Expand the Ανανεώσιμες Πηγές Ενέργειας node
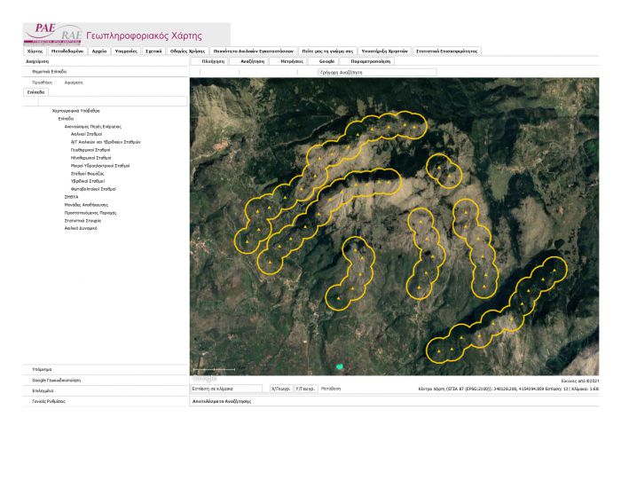This screenshot has height=480, width=621. pyautogui.click(x=92, y=126)
